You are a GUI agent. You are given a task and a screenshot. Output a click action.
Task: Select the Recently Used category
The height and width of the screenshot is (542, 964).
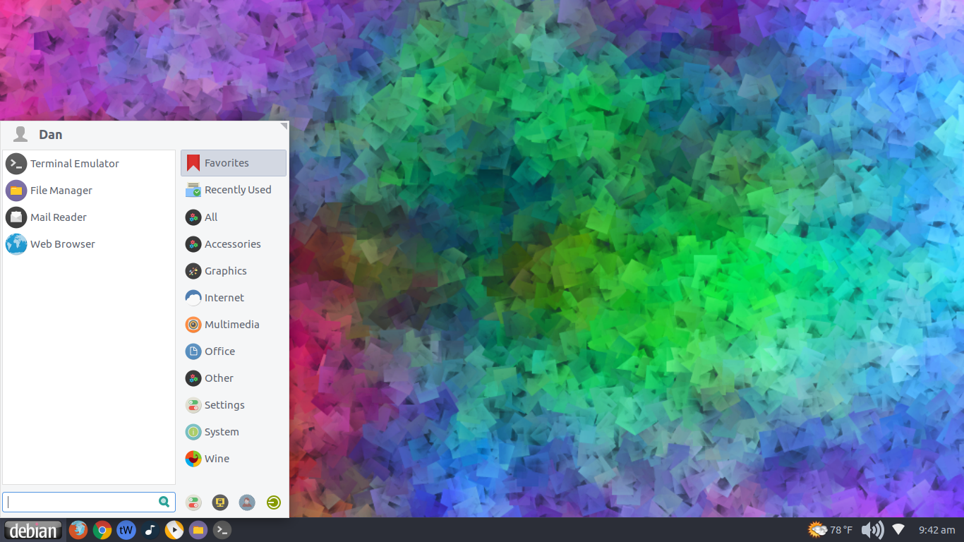[234, 190]
